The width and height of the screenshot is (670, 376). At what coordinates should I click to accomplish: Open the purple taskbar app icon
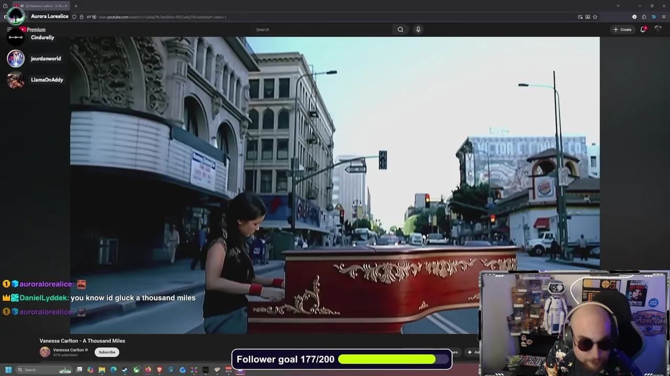[240, 370]
